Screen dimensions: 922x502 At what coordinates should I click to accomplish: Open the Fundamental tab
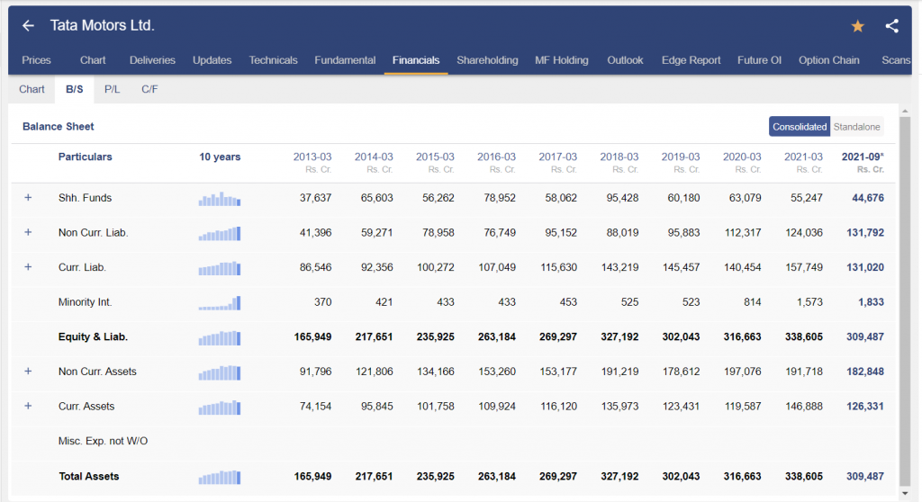tap(345, 60)
